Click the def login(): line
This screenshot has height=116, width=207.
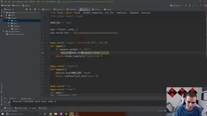58,46
